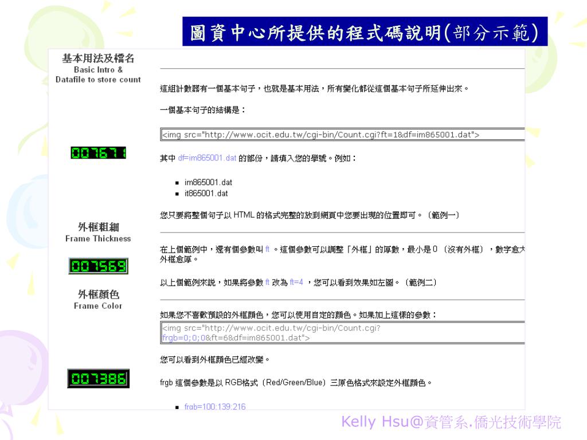Click the Datafile to store count text

[98, 79]
